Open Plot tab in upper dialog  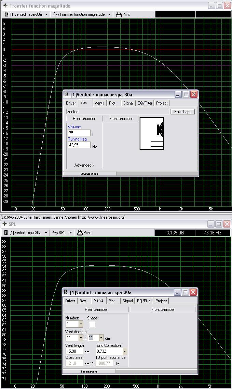coord(112,103)
